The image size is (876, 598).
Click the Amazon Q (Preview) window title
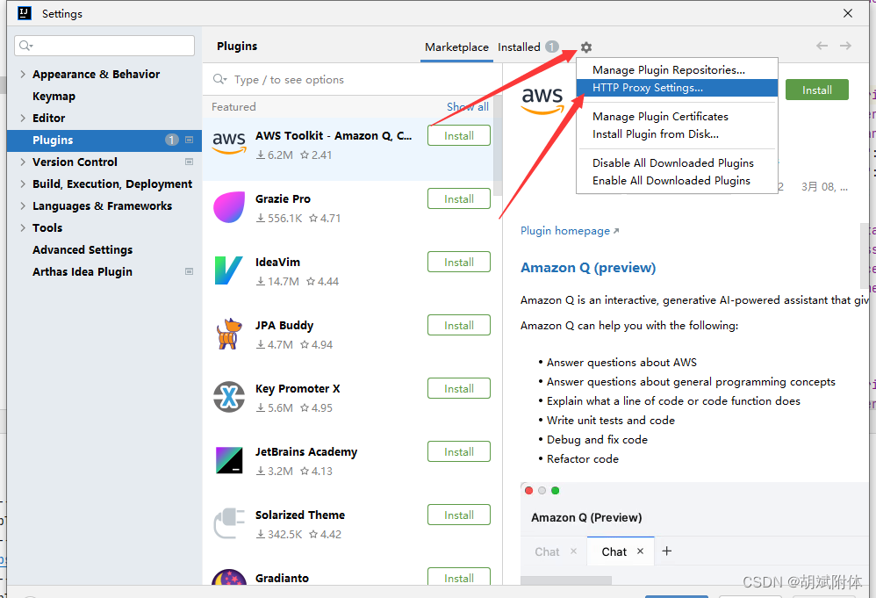pos(586,517)
